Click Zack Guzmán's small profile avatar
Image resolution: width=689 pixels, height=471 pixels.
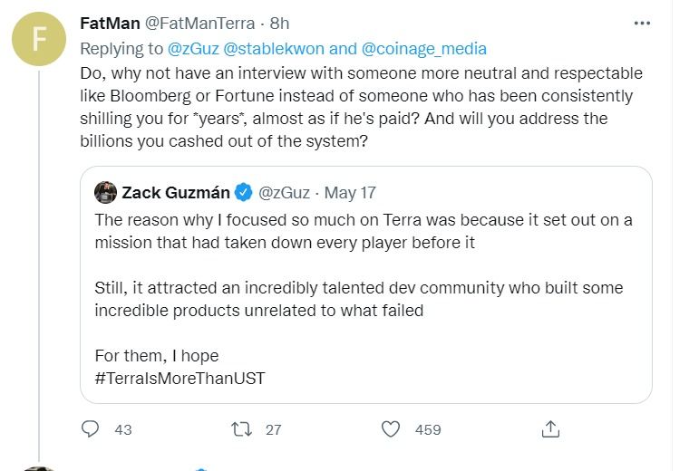coord(105,192)
